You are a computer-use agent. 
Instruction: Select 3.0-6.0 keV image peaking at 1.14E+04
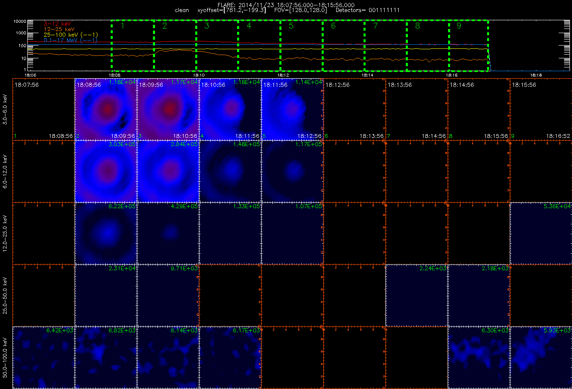point(293,109)
